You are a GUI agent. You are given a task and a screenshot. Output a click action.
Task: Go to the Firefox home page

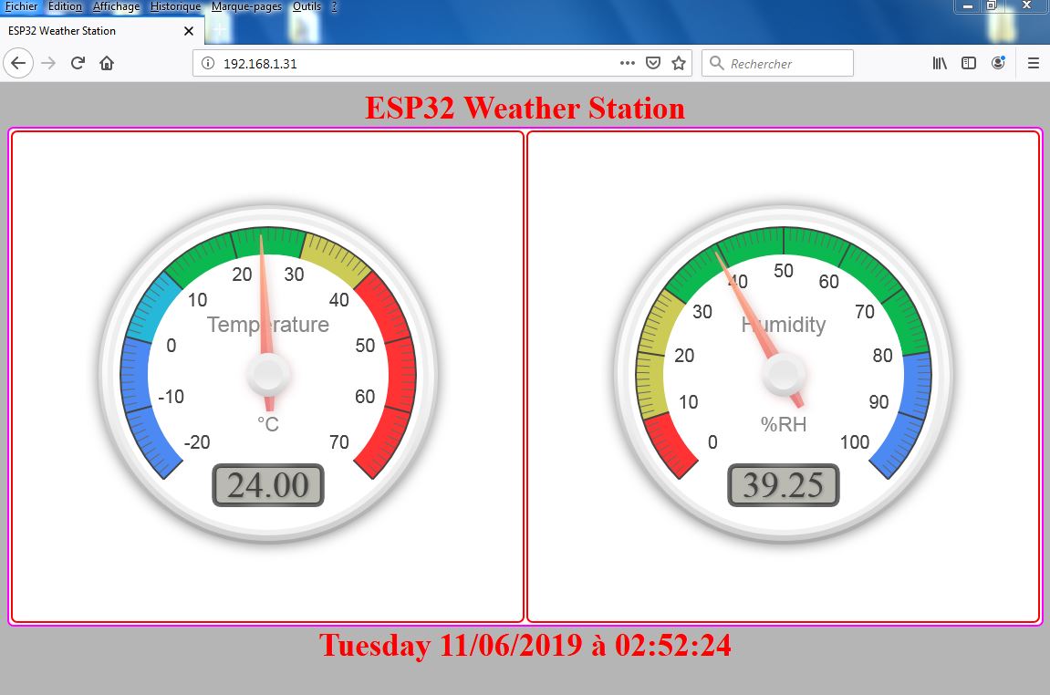click(x=106, y=63)
